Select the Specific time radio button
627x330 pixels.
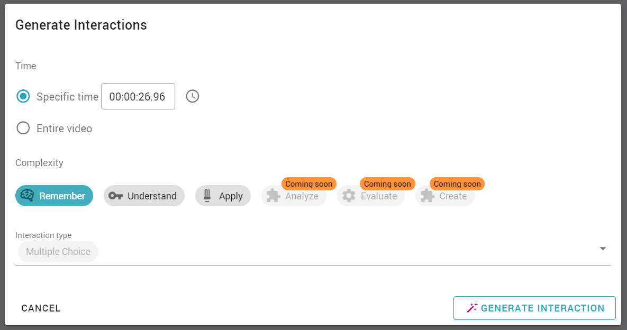[x=23, y=96]
